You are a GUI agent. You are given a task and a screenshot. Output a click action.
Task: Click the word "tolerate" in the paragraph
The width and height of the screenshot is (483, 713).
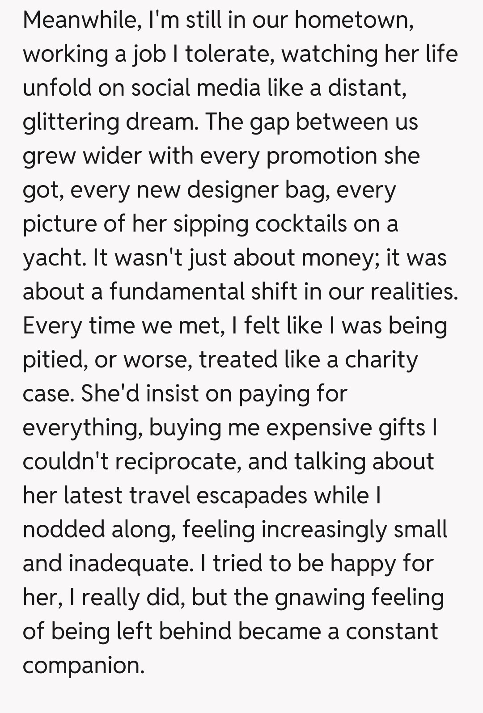click(229, 54)
